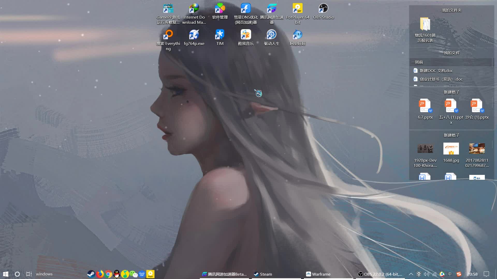Open pinned QQ音乐 on taskbar
497x279 pixels.
pos(125,274)
